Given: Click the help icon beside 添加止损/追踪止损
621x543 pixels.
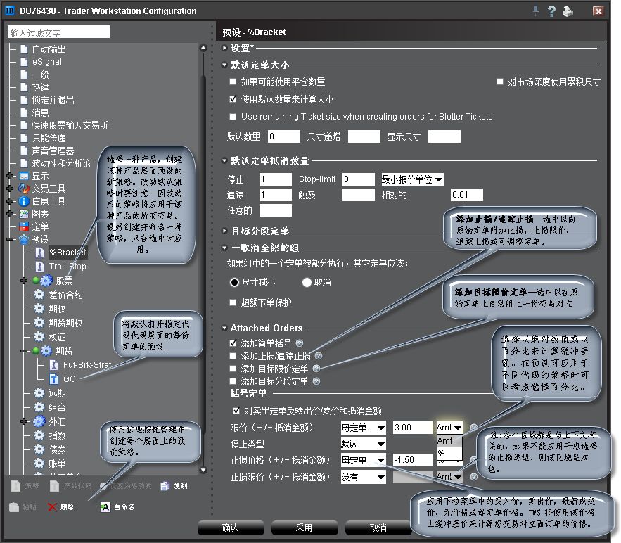Looking at the screenshot, I should [x=319, y=356].
